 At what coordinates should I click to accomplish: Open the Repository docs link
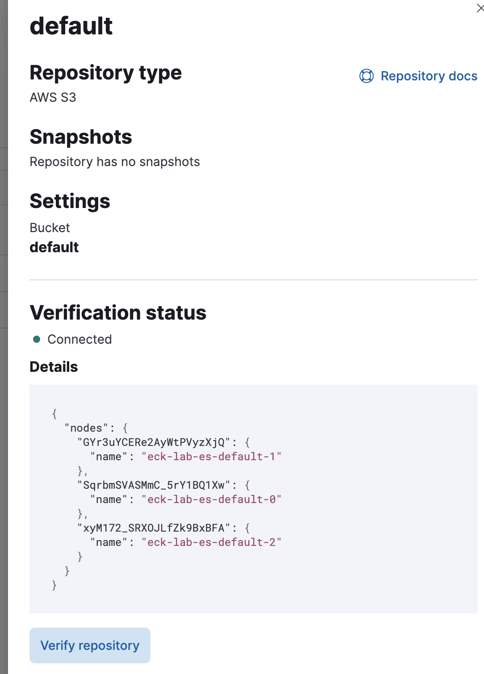[x=429, y=76]
